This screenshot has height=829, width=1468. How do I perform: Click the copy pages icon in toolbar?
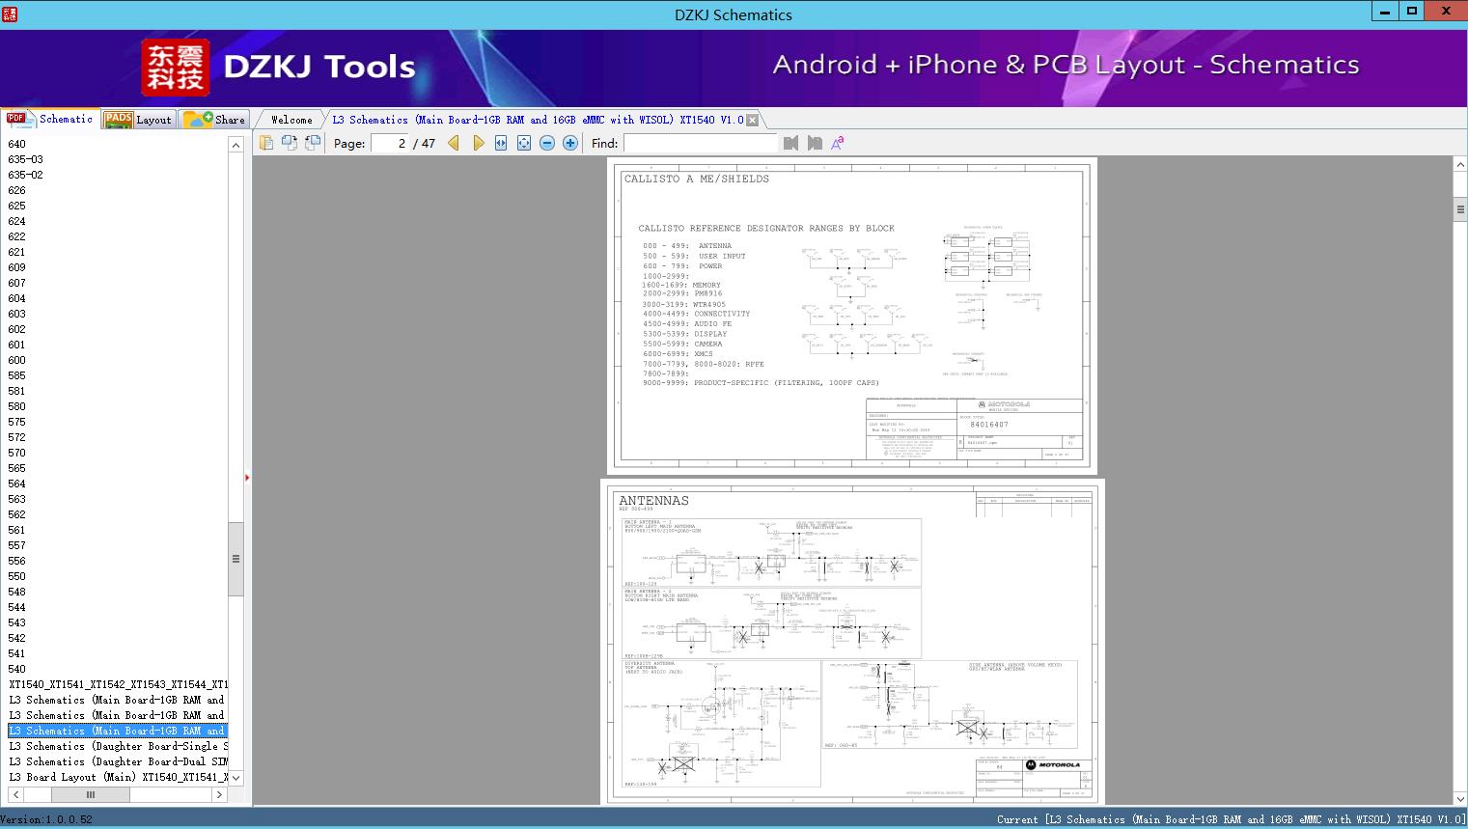pos(266,143)
